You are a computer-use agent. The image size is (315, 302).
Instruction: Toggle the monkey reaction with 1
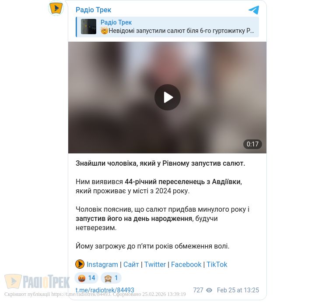(x=111, y=278)
